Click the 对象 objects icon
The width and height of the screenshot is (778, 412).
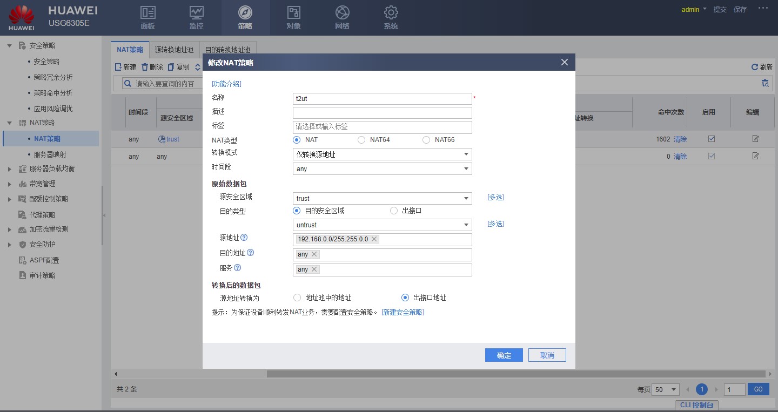(293, 13)
